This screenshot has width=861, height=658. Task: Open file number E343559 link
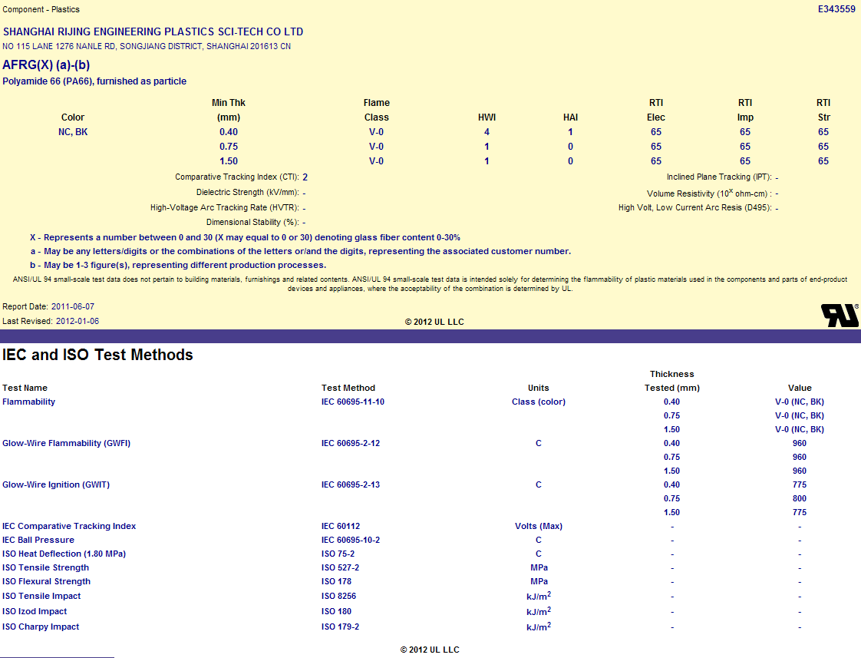coord(836,9)
